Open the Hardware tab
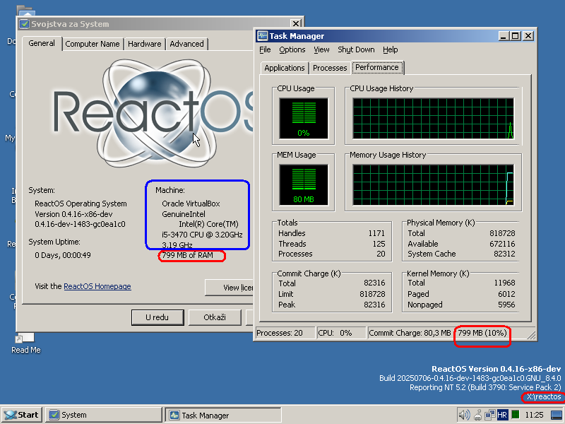The image size is (565, 424). (145, 44)
